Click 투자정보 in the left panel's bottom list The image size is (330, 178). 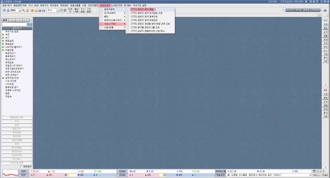pos(17,133)
